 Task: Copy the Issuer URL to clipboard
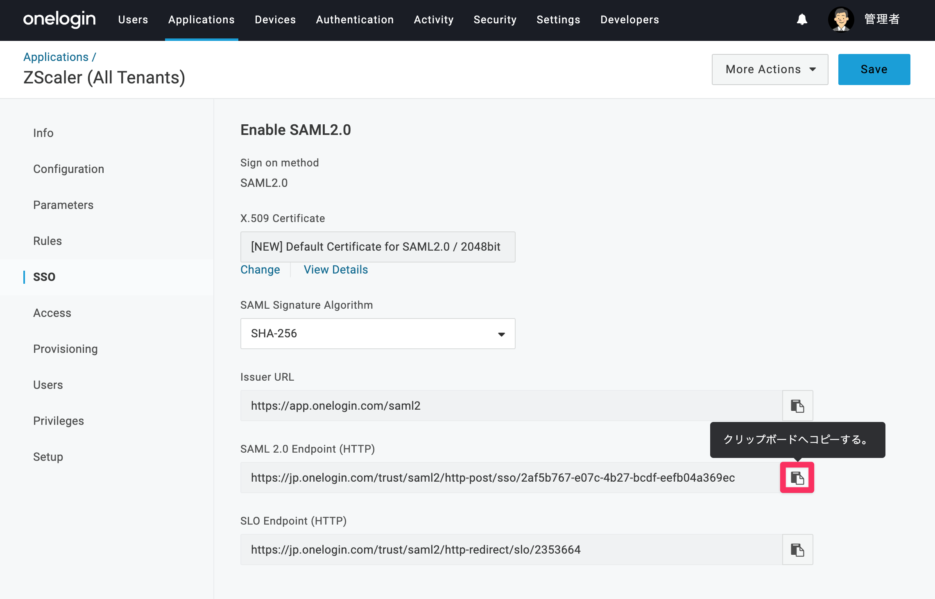pos(797,406)
